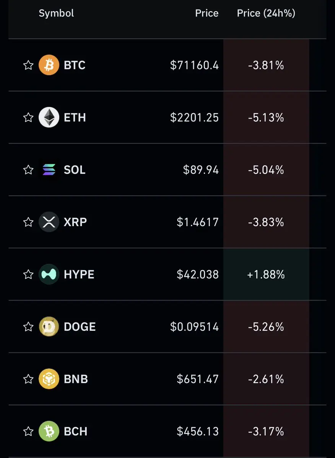This screenshot has width=335, height=458.
Task: Click the Dogecoin DOGE icon
Action: click(49, 327)
